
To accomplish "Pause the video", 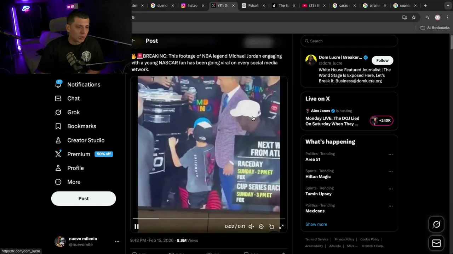I will point(137,226).
